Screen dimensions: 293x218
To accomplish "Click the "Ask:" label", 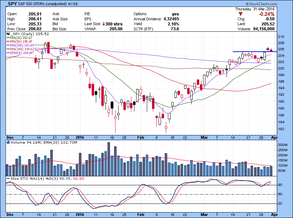I will pyautogui.click(x=56, y=14).
